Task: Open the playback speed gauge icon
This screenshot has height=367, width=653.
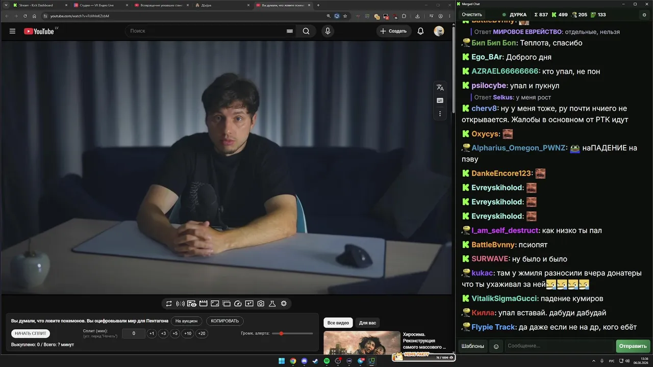Action: coord(238,303)
